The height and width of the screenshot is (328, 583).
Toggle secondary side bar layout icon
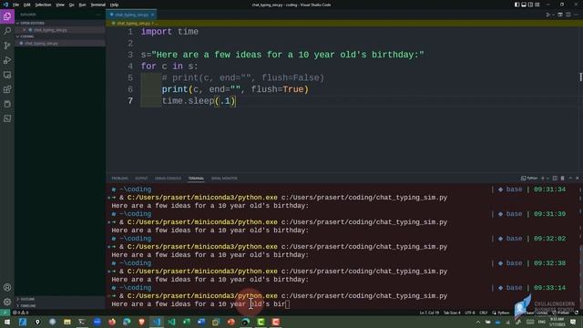[x=530, y=5]
